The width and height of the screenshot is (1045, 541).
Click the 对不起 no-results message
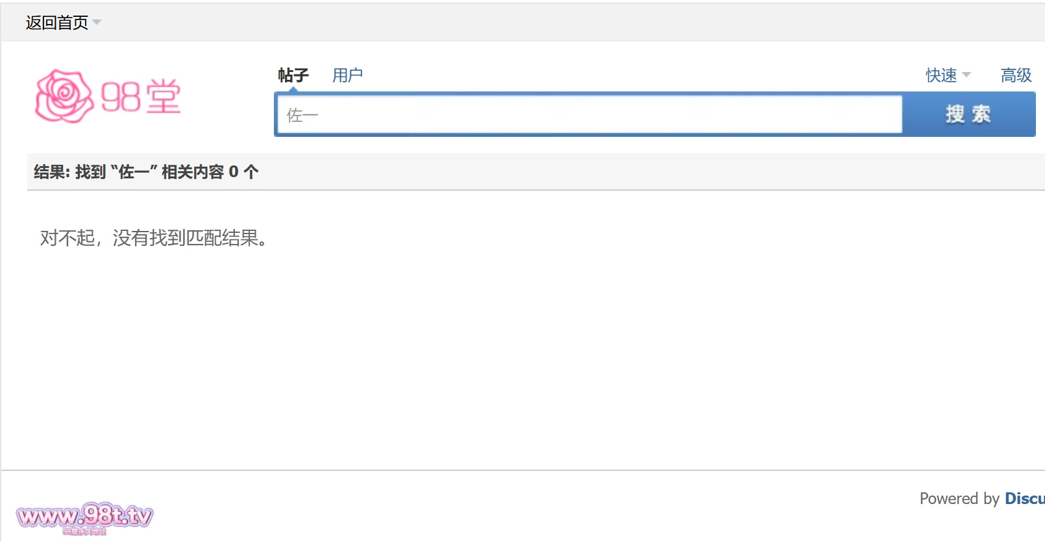click(154, 238)
